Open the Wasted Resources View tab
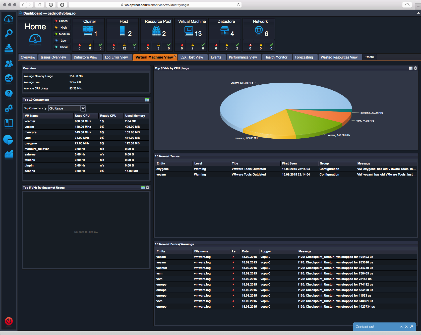Screen dimensions: 421x335 339,57
